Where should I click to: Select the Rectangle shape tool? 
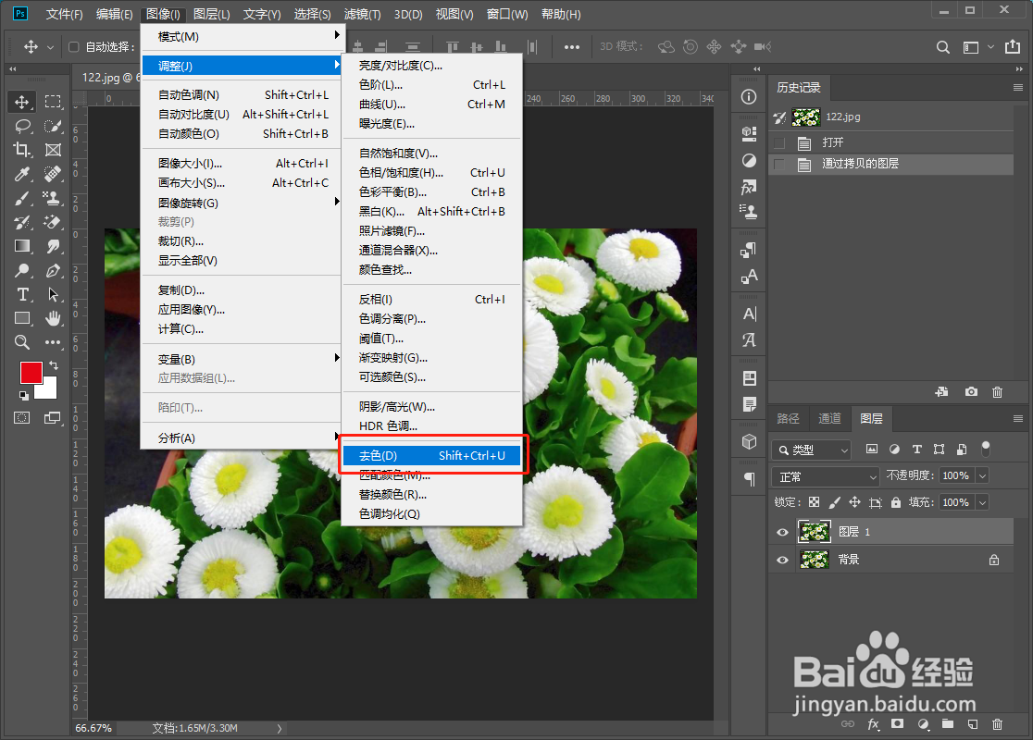21,318
